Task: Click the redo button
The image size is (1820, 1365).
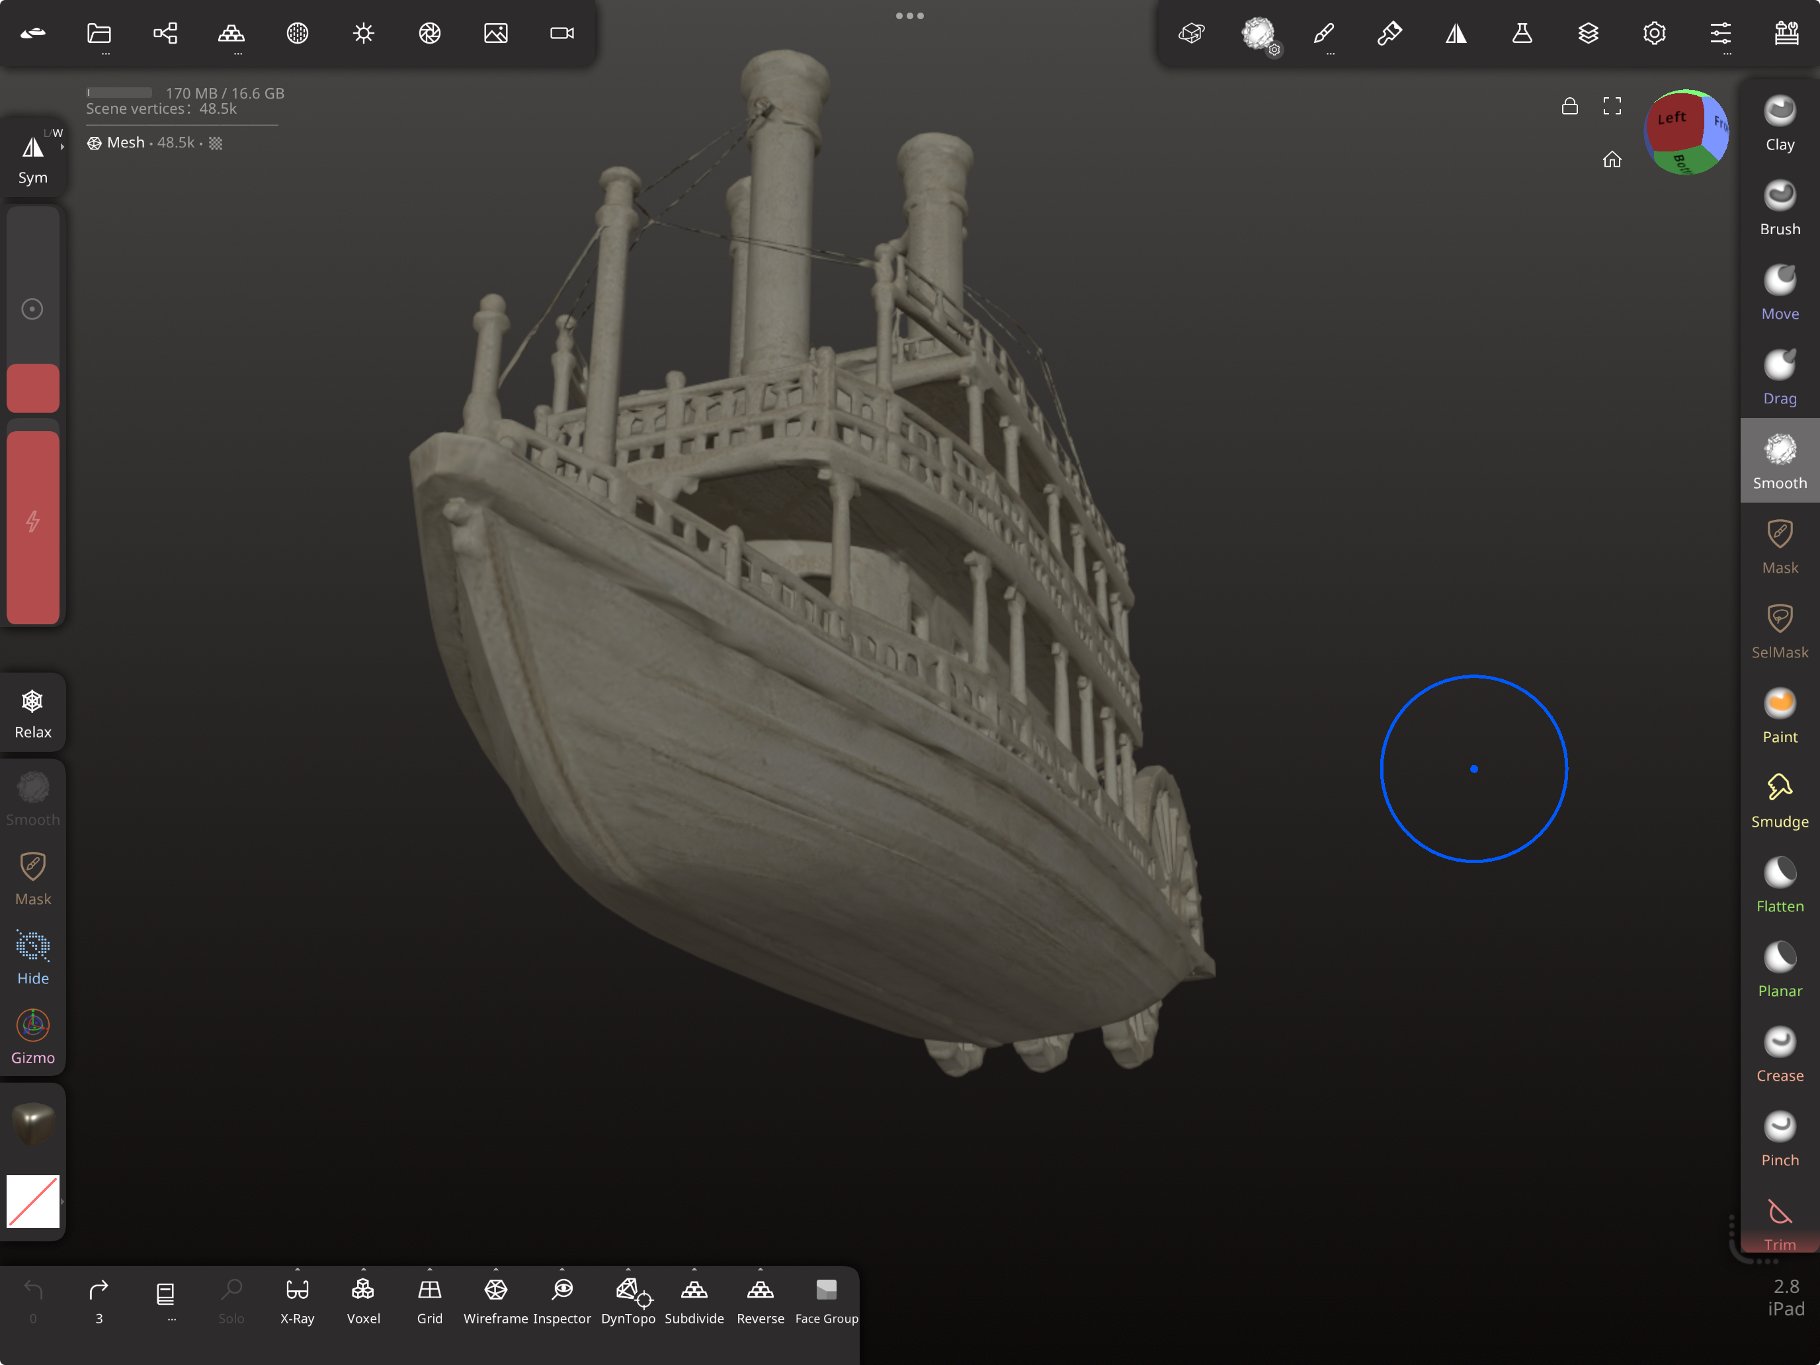Action: pyautogui.click(x=99, y=1301)
